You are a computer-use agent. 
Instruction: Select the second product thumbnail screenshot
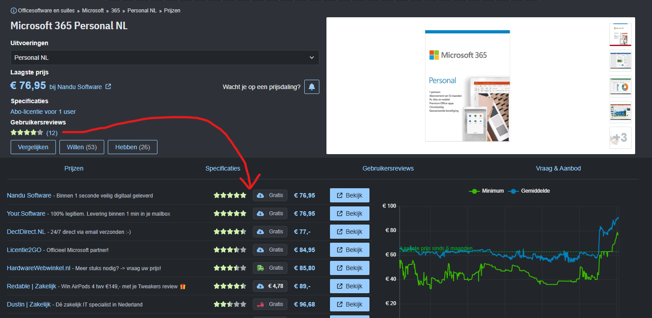(x=620, y=60)
